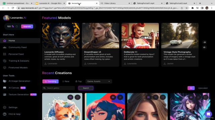Click the Community Feed people icon

5,47
